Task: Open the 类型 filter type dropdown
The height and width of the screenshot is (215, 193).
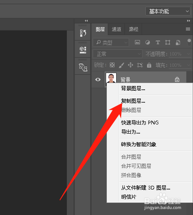Action: pyautogui.click(x=111, y=42)
